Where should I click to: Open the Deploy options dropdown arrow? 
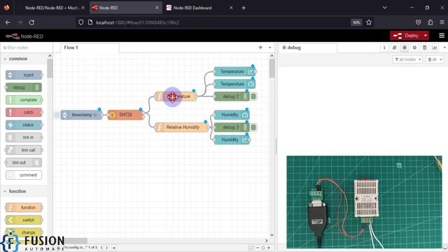(x=426, y=36)
